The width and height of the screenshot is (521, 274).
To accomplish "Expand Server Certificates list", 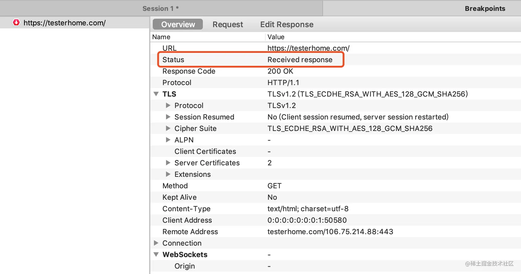I will click(168, 163).
